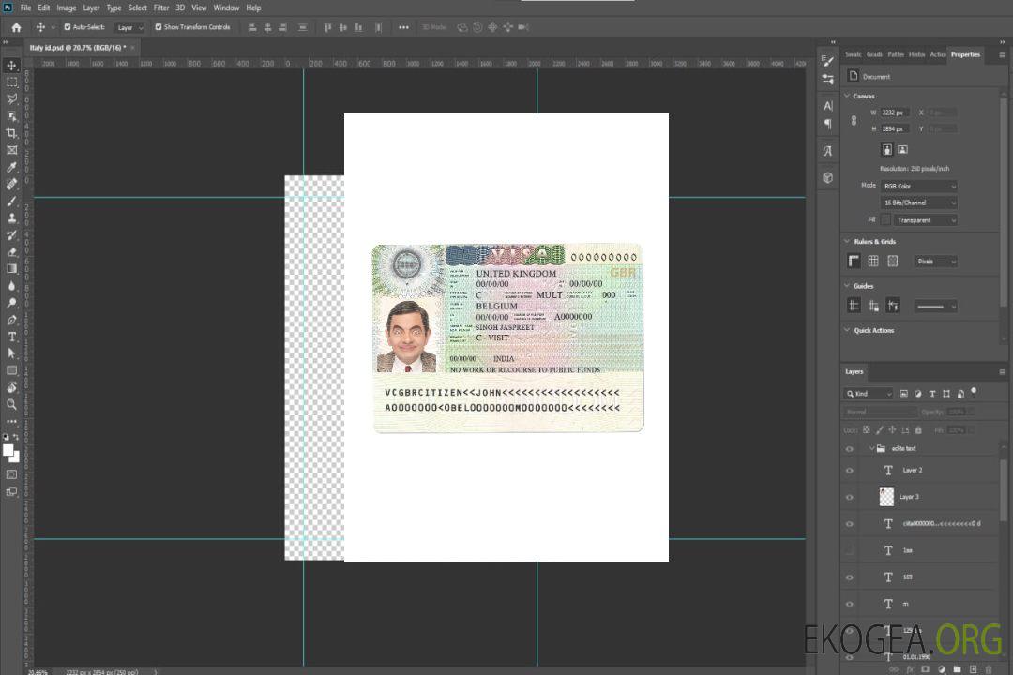Screen dimensions: 1013x675
Task: Show the hidden '1aa' text layer
Action: 850,551
